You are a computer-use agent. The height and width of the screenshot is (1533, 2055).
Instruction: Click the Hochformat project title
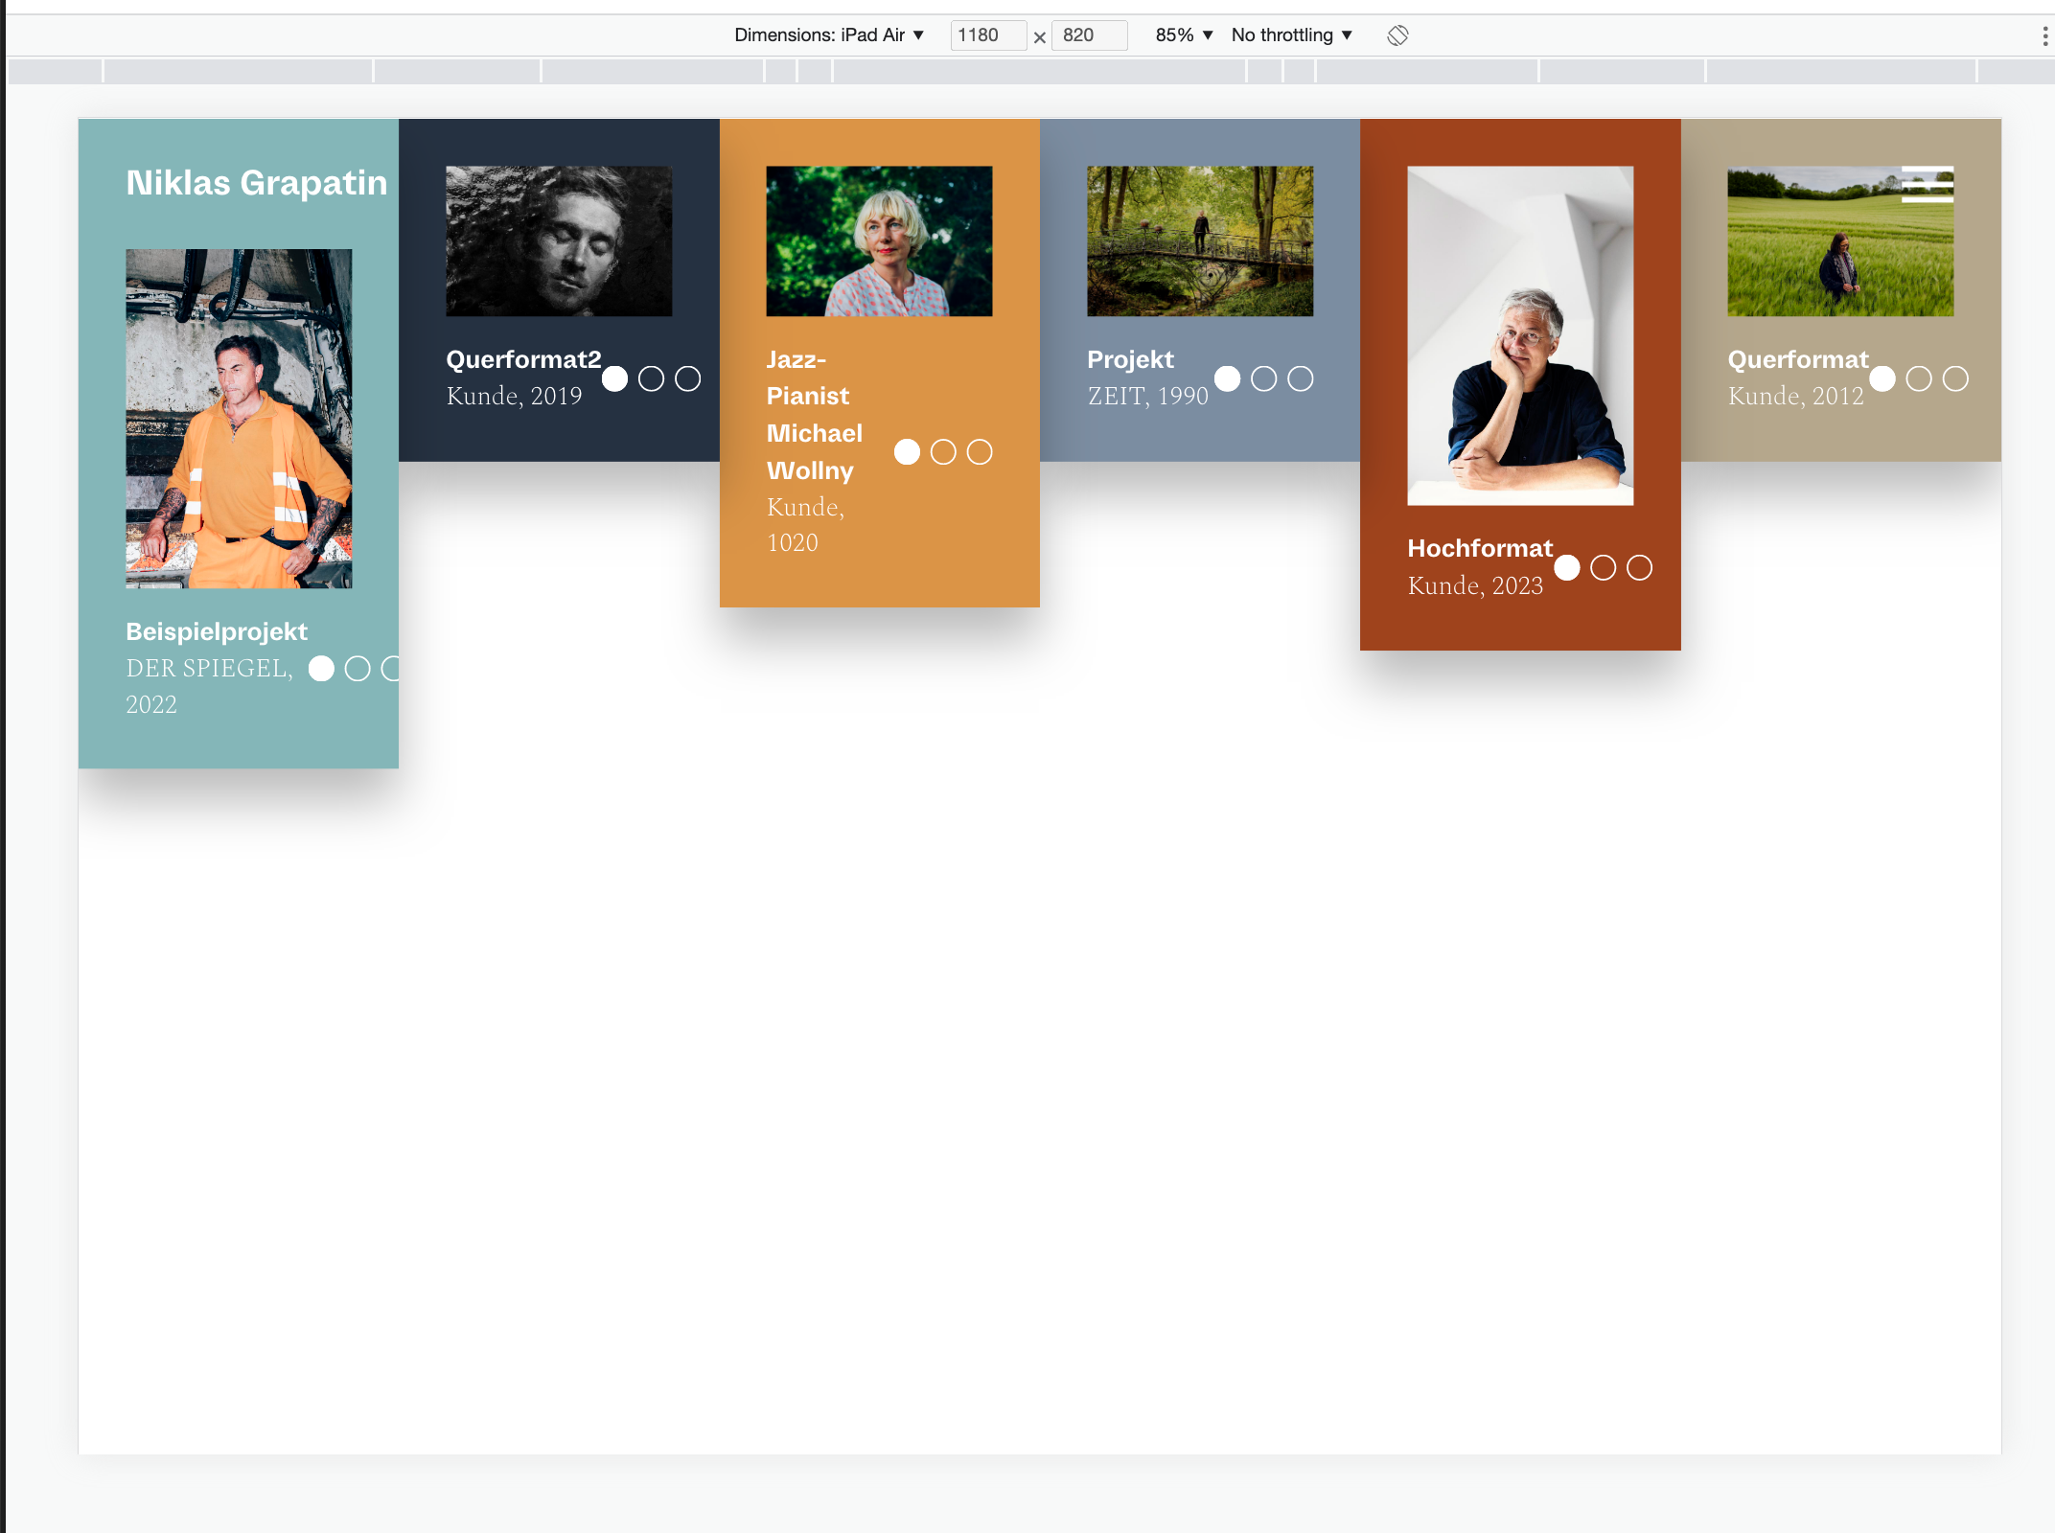(1479, 548)
